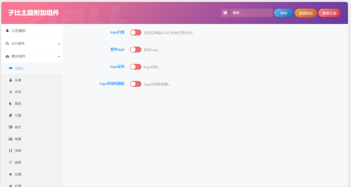Click the expand-all icon left of search box

coord(225,13)
